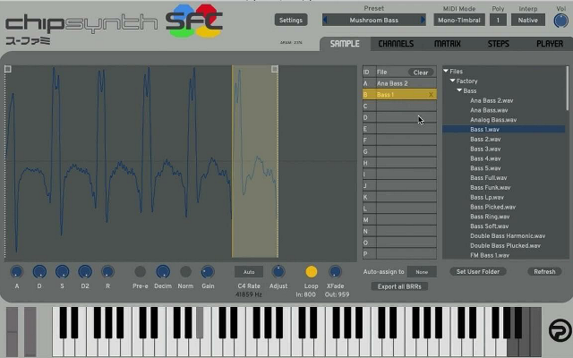Click the Loop In: 800 value
Viewport: 573px width, 358px height.
305,294
